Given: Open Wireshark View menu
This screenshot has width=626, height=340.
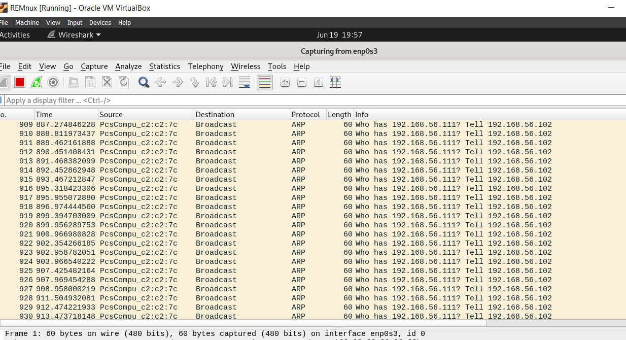Looking at the screenshot, I should click(x=47, y=66).
